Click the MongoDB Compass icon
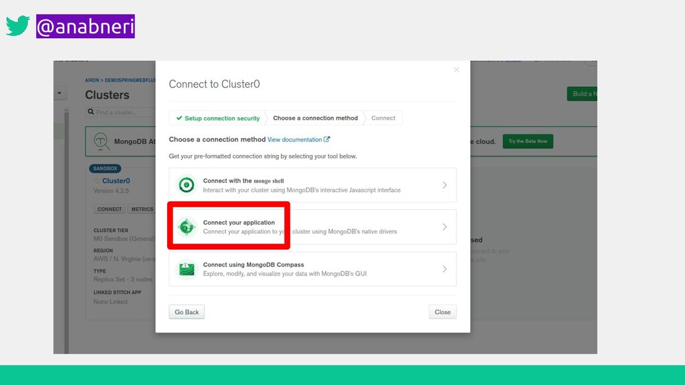The width and height of the screenshot is (685, 385). pyautogui.click(x=187, y=269)
